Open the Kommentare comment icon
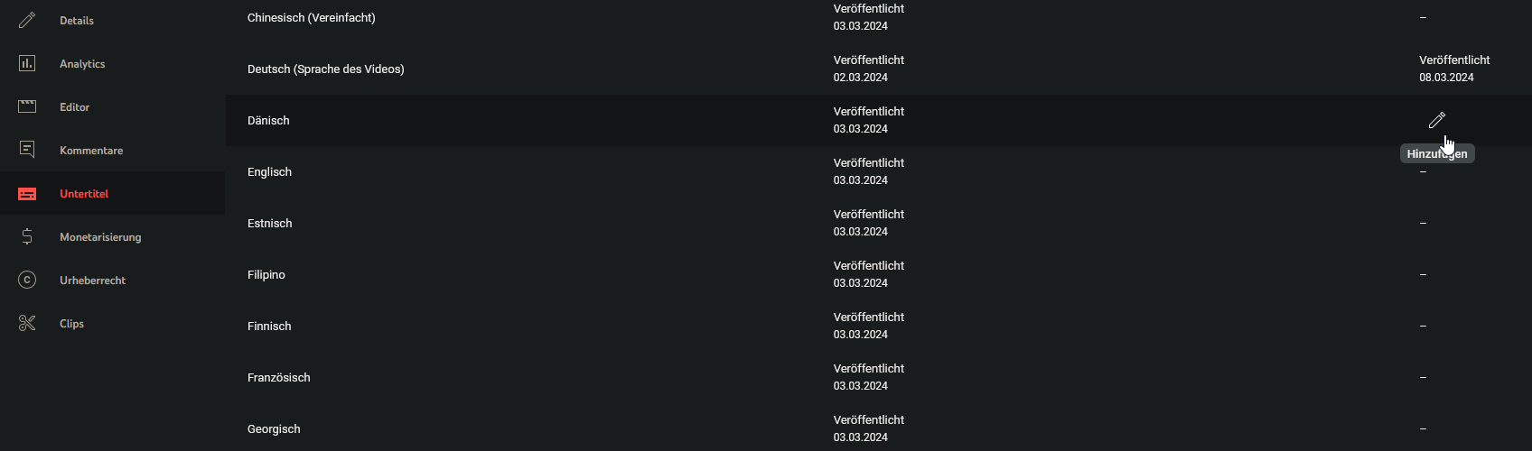The height and width of the screenshot is (451, 1532). (27, 150)
